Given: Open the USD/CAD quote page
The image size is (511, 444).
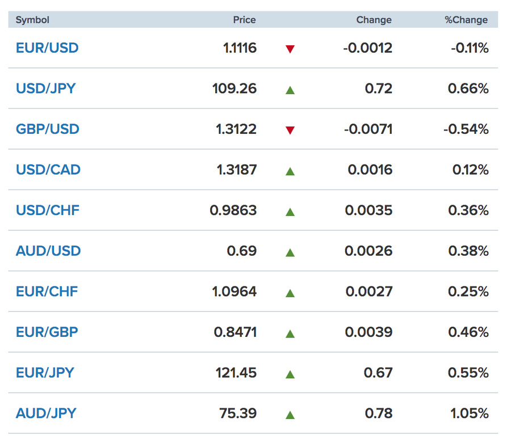Looking at the screenshot, I should 48,170.
